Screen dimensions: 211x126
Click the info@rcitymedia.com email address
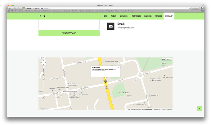click(126, 27)
